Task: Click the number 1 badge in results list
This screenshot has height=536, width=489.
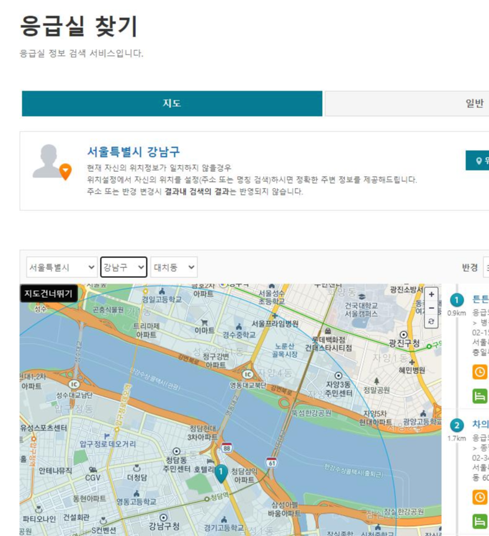Action: click(x=457, y=300)
